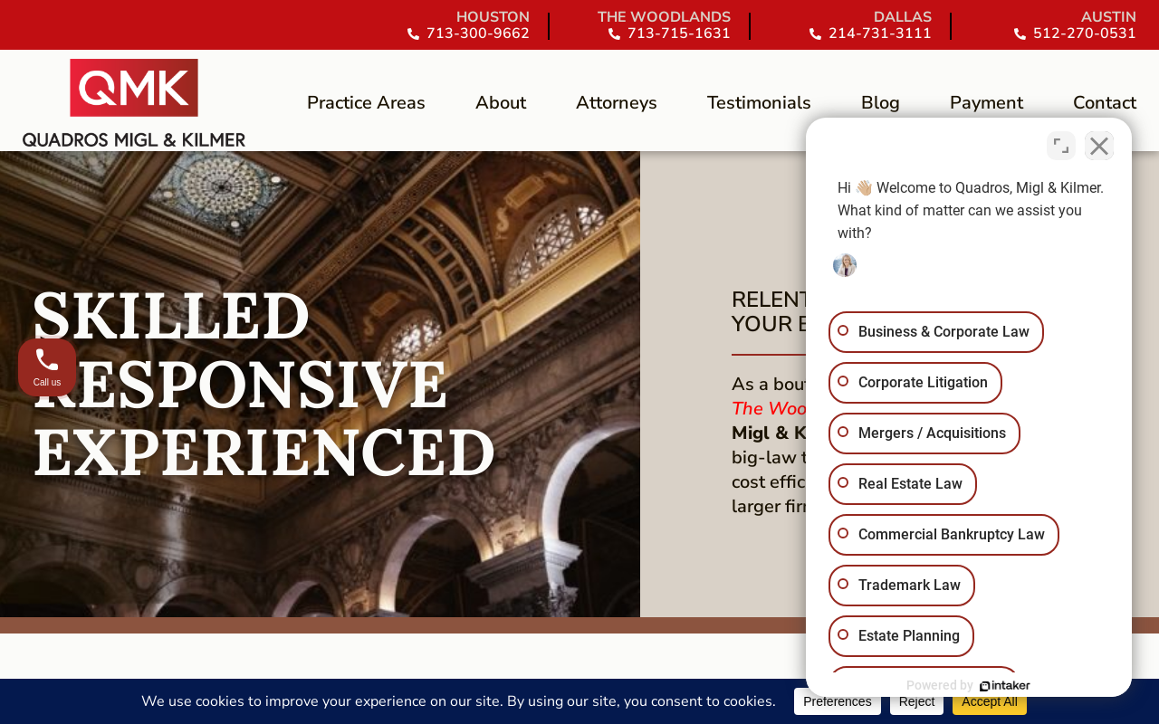Select Commercial Bankruptcy Law option
1159x724 pixels.
(943, 535)
